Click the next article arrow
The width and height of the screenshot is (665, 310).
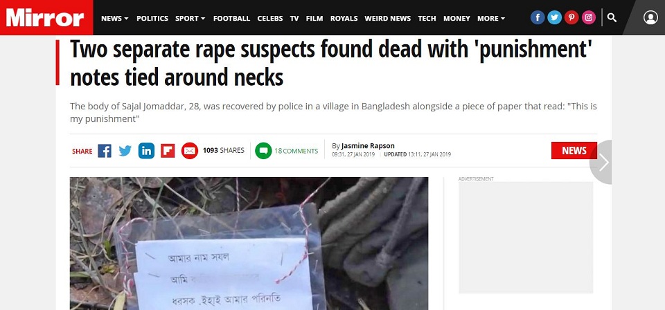pyautogui.click(x=602, y=162)
